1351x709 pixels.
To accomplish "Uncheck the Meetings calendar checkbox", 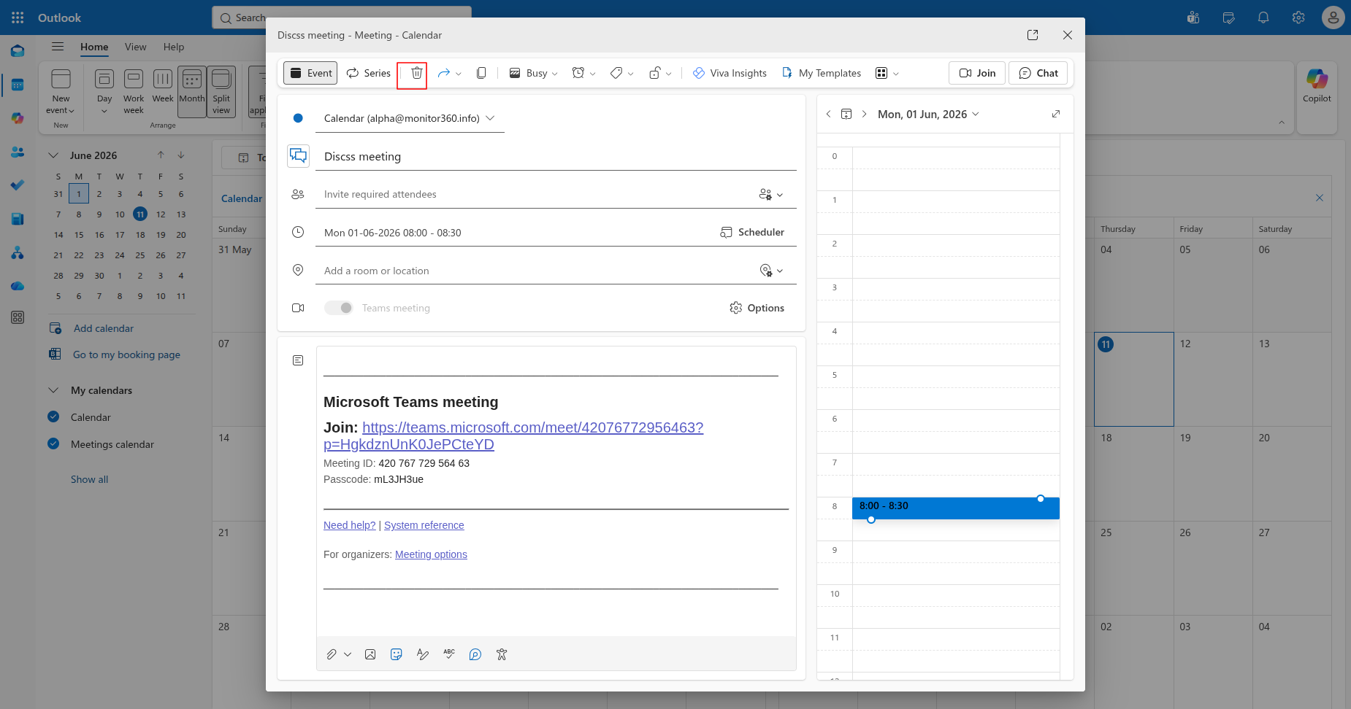I will (x=53, y=443).
